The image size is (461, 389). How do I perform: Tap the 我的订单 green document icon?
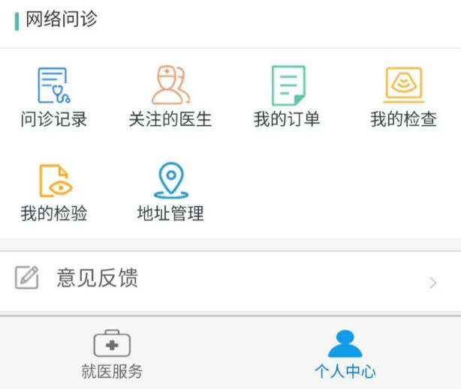[x=288, y=85]
